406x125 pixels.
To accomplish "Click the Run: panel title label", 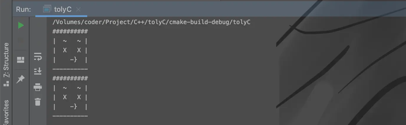I will (23, 9).
